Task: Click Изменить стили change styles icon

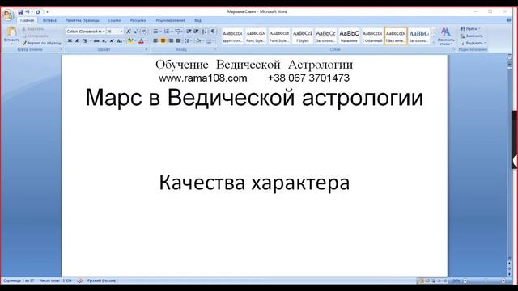Action: pyautogui.click(x=446, y=36)
